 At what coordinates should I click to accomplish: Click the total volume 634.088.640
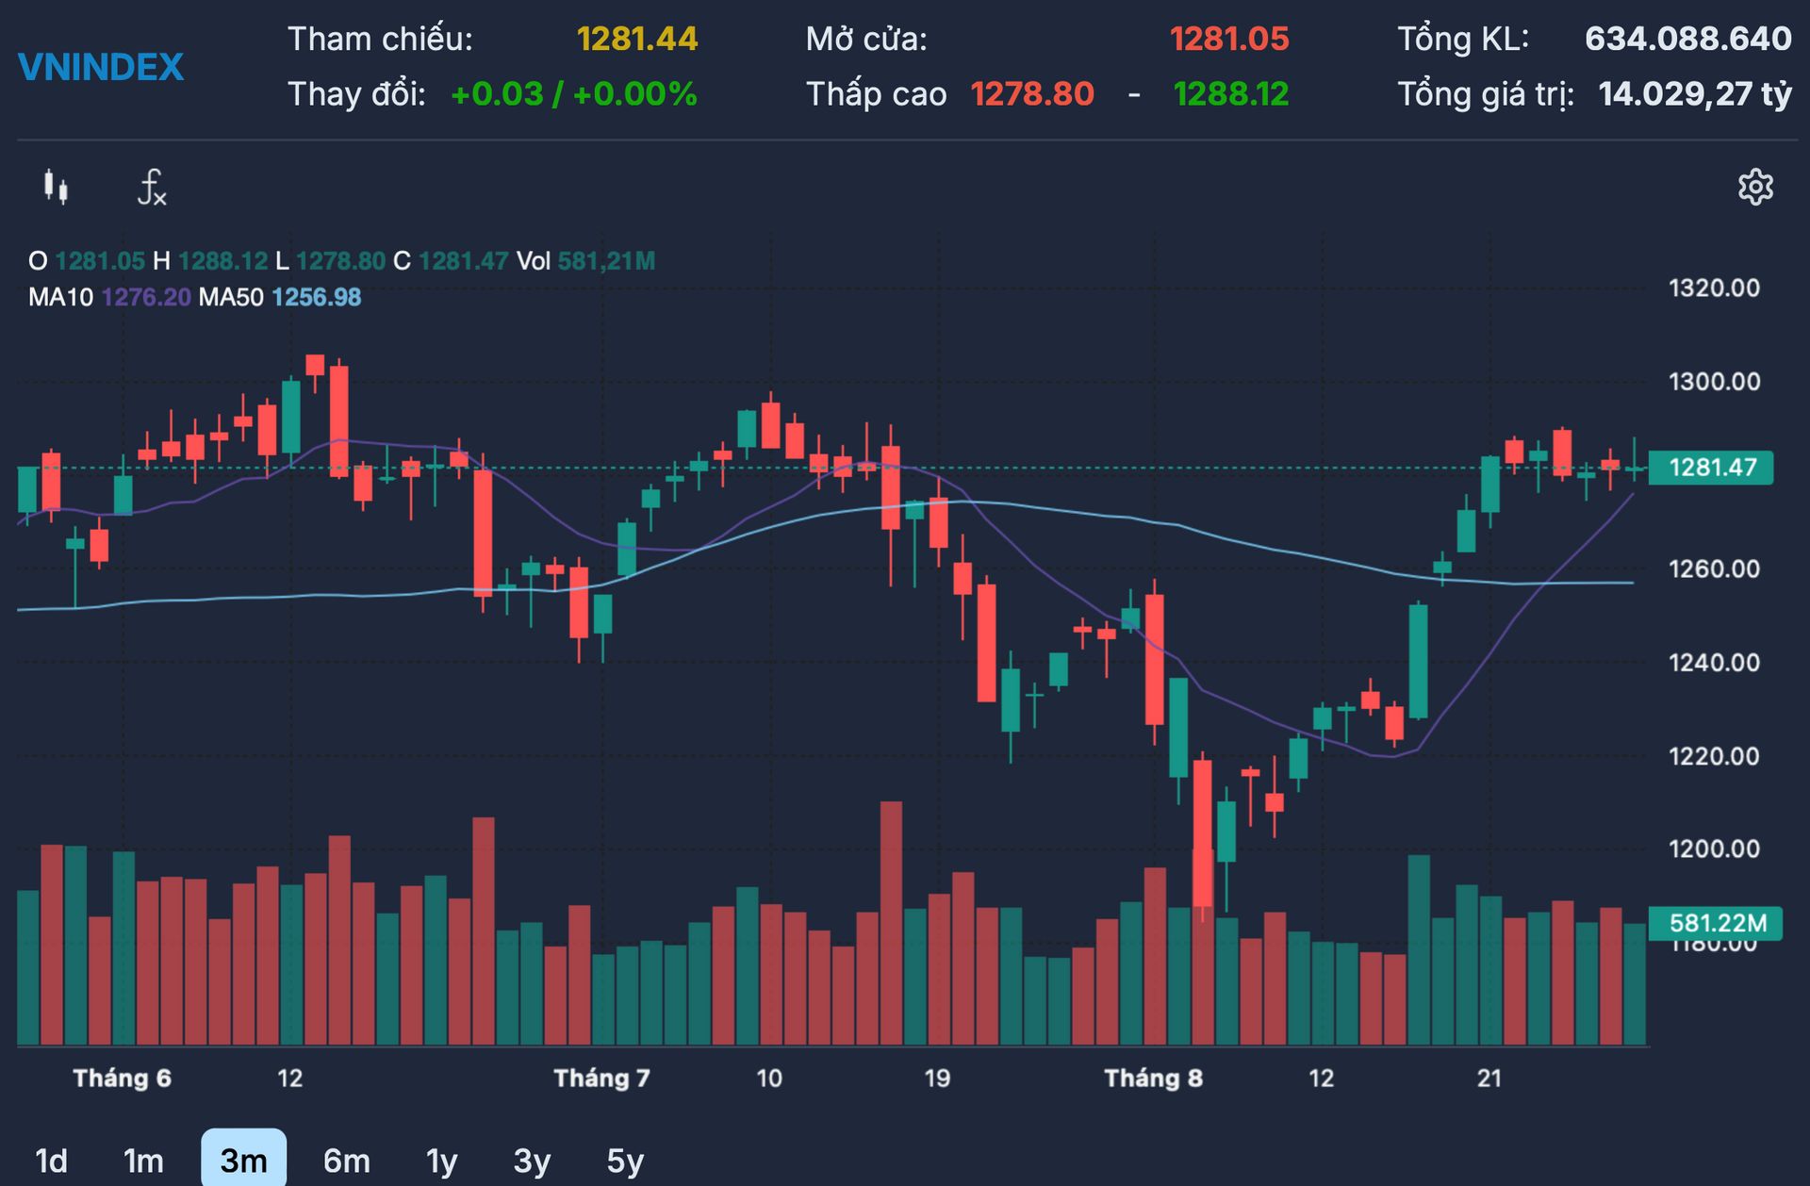point(1687,39)
